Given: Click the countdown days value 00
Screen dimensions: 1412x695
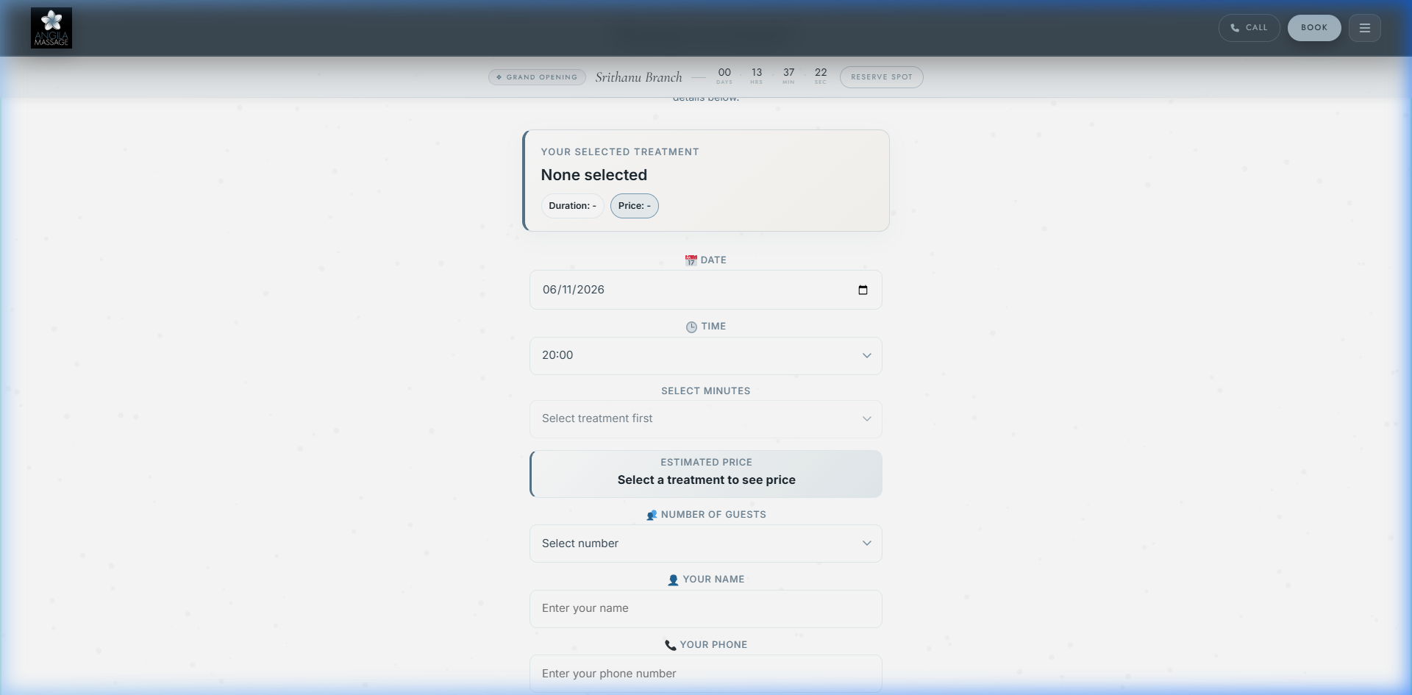Looking at the screenshot, I should click(x=724, y=72).
